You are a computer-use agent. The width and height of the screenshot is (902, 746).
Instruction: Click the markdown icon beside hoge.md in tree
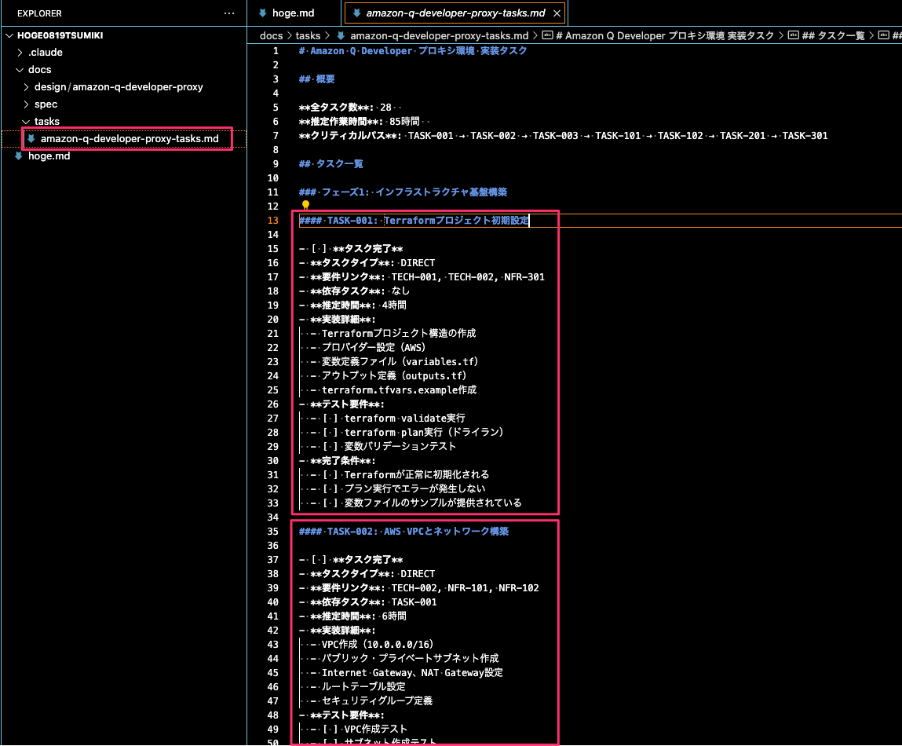18,156
